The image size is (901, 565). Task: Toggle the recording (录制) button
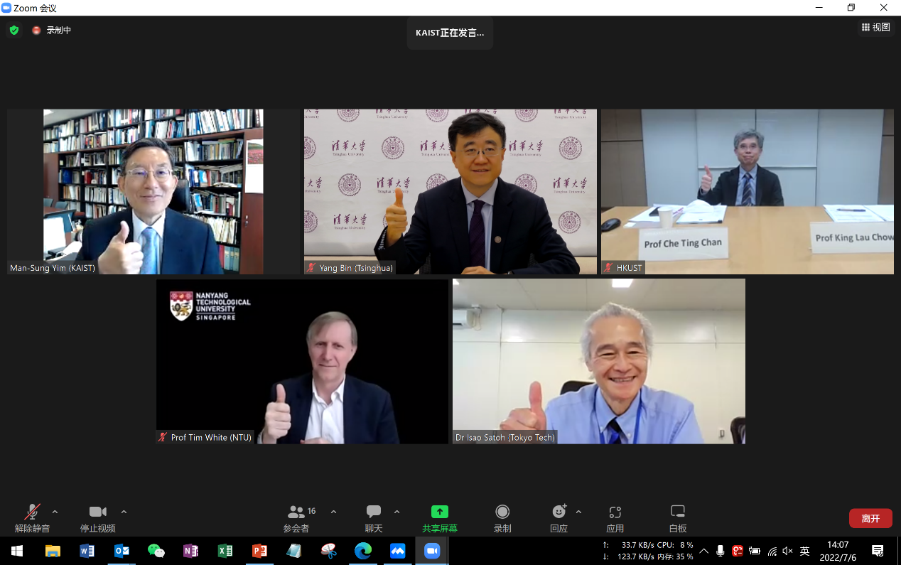point(502,517)
